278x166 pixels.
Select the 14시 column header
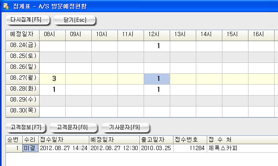pos(209,36)
